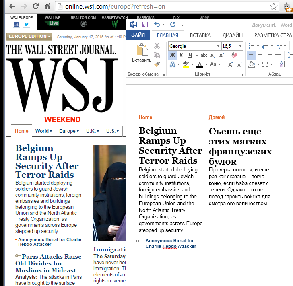Open MarketWatch network link
Viewport: 293px width, 286px height.
point(114,22)
